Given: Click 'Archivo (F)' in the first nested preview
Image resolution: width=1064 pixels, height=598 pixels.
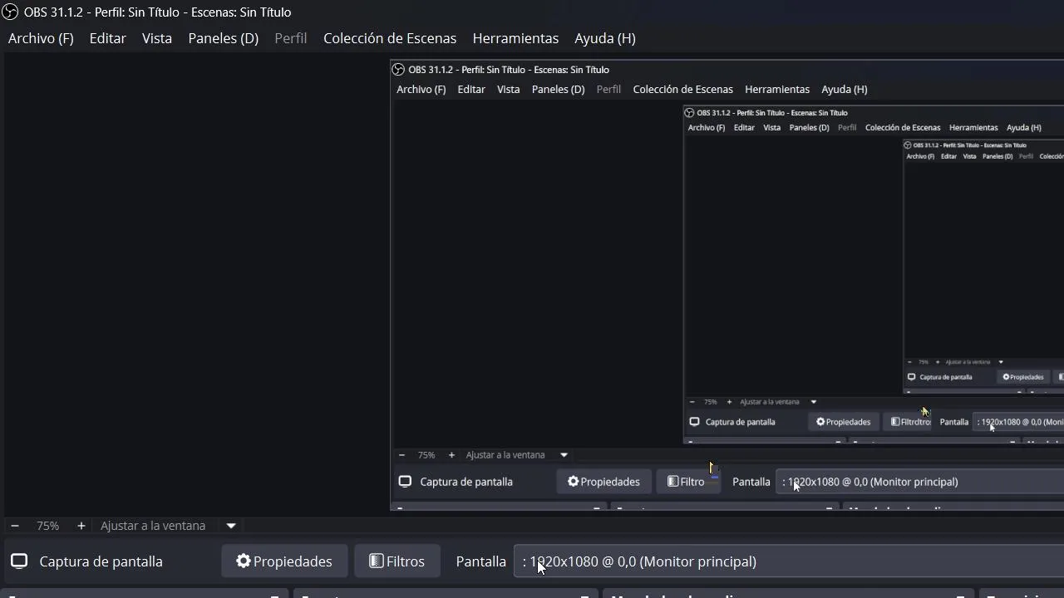Looking at the screenshot, I should (x=421, y=90).
